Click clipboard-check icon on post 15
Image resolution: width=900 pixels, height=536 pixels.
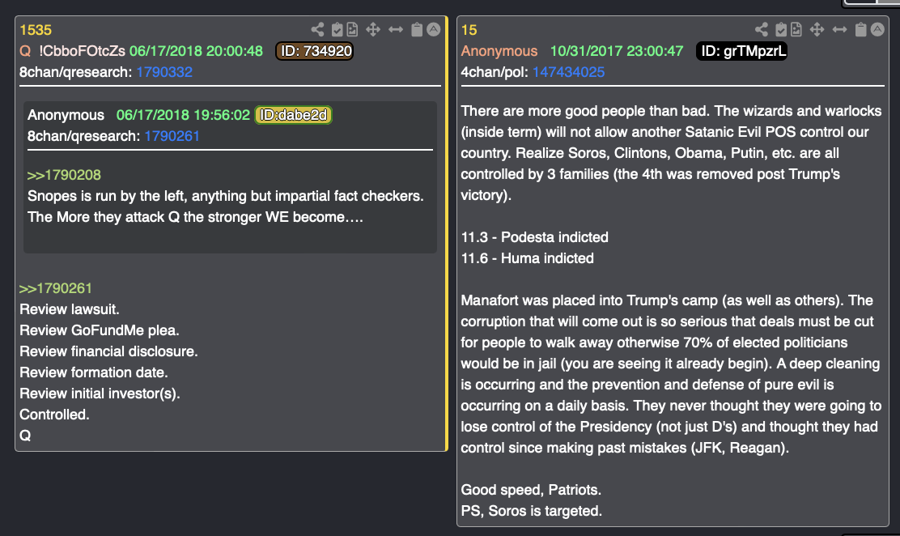click(781, 30)
